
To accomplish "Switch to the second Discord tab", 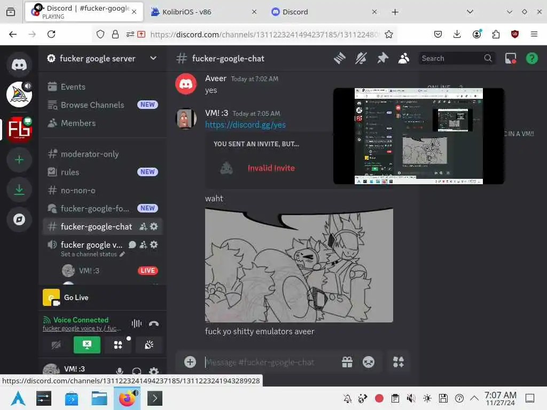I will click(324, 12).
